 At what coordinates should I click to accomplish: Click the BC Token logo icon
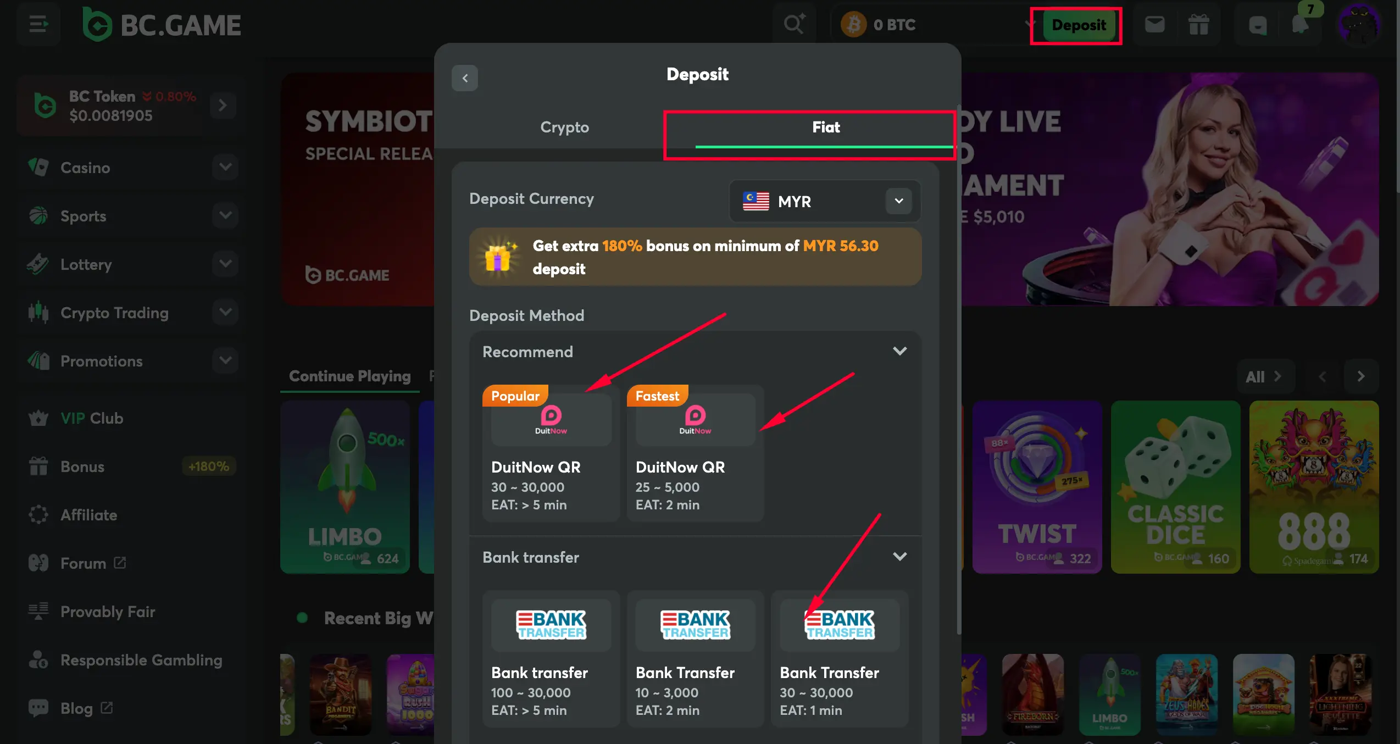click(x=45, y=105)
